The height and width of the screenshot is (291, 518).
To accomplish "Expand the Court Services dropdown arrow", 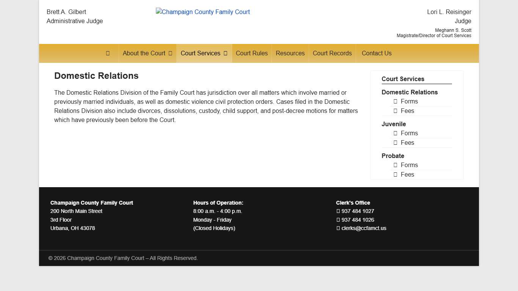I will tap(225, 53).
